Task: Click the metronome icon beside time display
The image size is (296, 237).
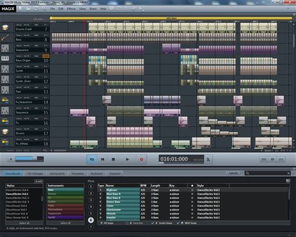Action: tap(208, 159)
